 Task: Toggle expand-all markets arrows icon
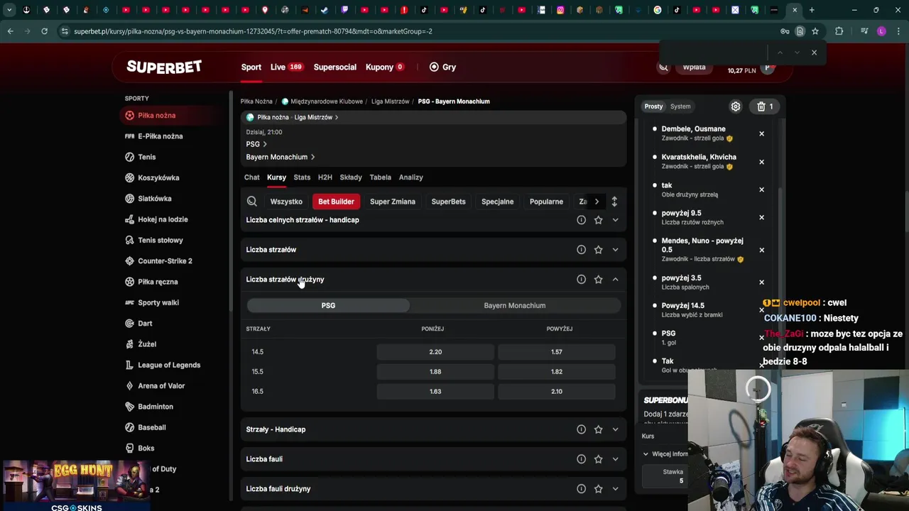[x=614, y=202]
